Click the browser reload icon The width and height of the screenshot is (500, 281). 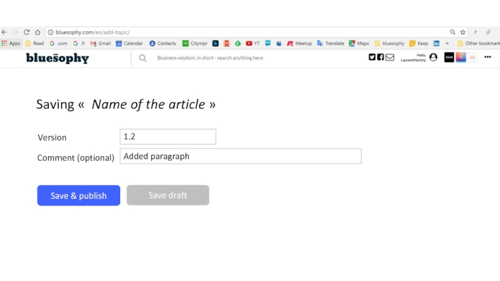point(26,32)
